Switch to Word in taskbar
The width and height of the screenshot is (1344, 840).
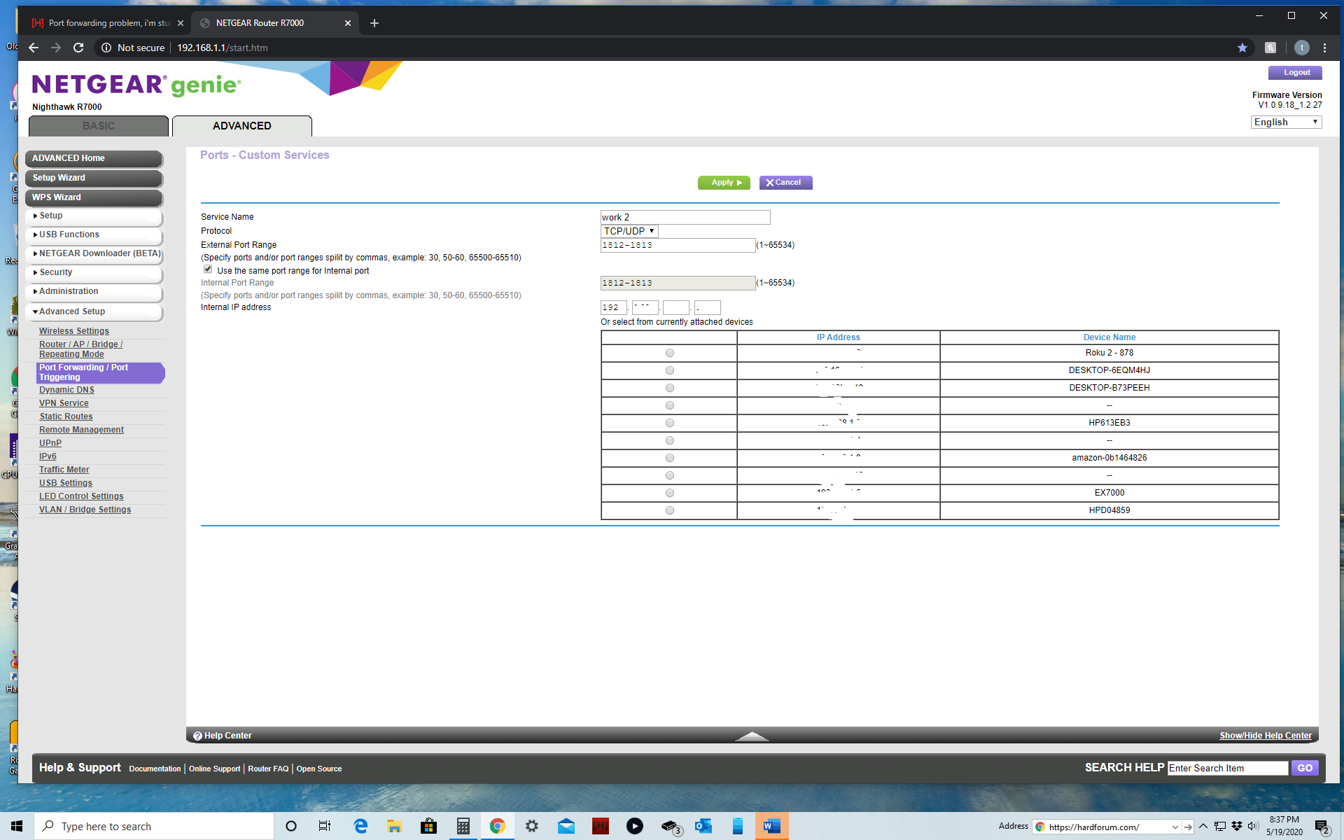coord(772,826)
